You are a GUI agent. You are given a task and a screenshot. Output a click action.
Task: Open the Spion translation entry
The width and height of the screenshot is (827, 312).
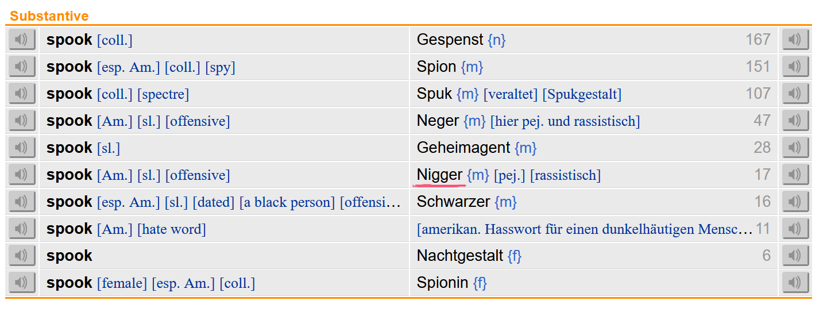click(436, 67)
